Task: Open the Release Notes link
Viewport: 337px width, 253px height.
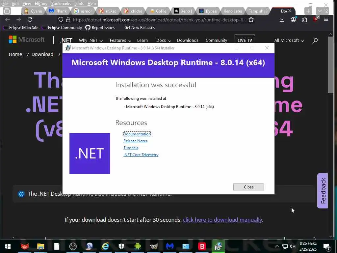Action: click(135, 141)
